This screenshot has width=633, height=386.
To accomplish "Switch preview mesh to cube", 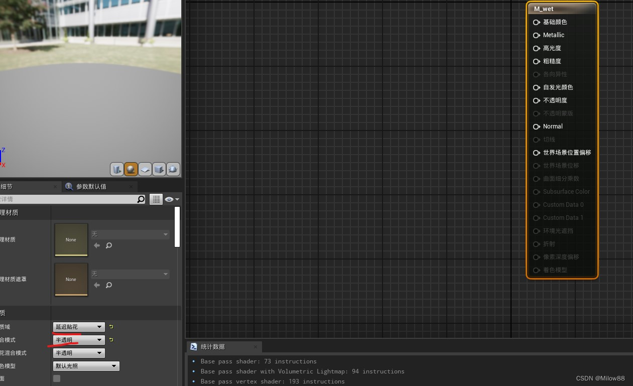I will coord(159,169).
